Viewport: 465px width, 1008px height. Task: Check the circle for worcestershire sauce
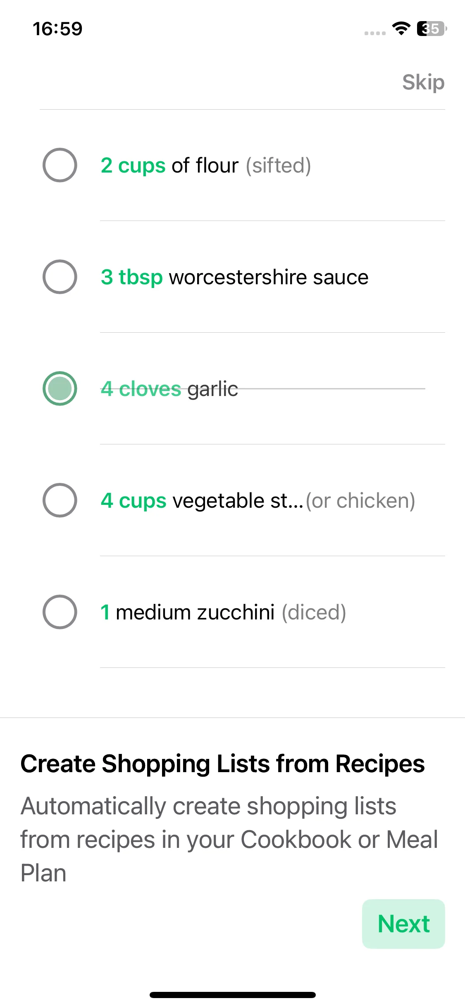tap(60, 277)
